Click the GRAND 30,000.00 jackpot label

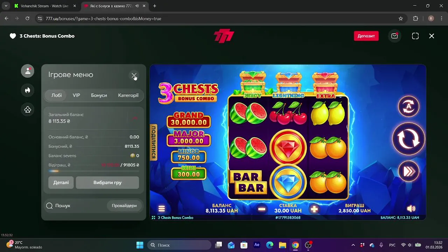coord(188,120)
